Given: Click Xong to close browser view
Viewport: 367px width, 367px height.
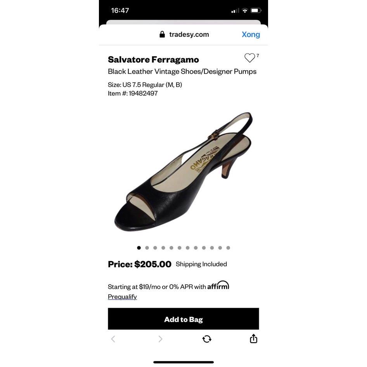Looking at the screenshot, I should click(x=251, y=35).
